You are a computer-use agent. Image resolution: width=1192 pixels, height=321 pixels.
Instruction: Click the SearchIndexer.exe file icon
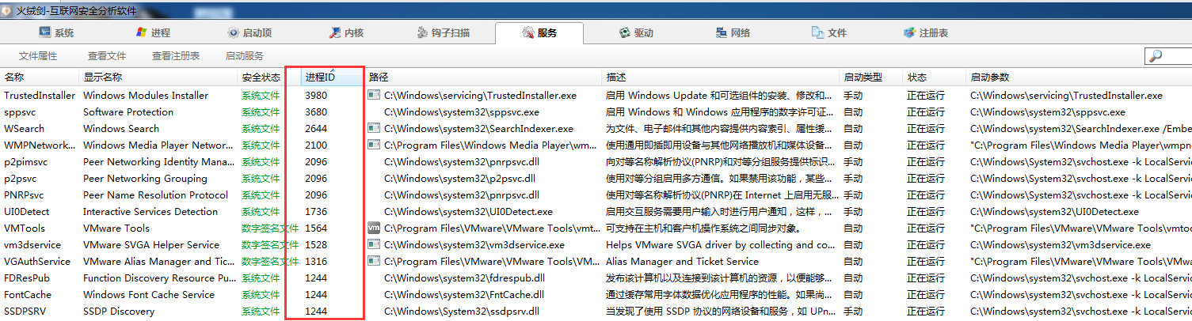[x=375, y=128]
